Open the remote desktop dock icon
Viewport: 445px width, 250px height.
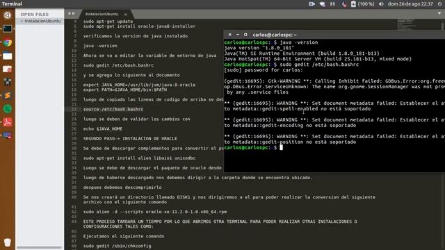tap(8, 135)
